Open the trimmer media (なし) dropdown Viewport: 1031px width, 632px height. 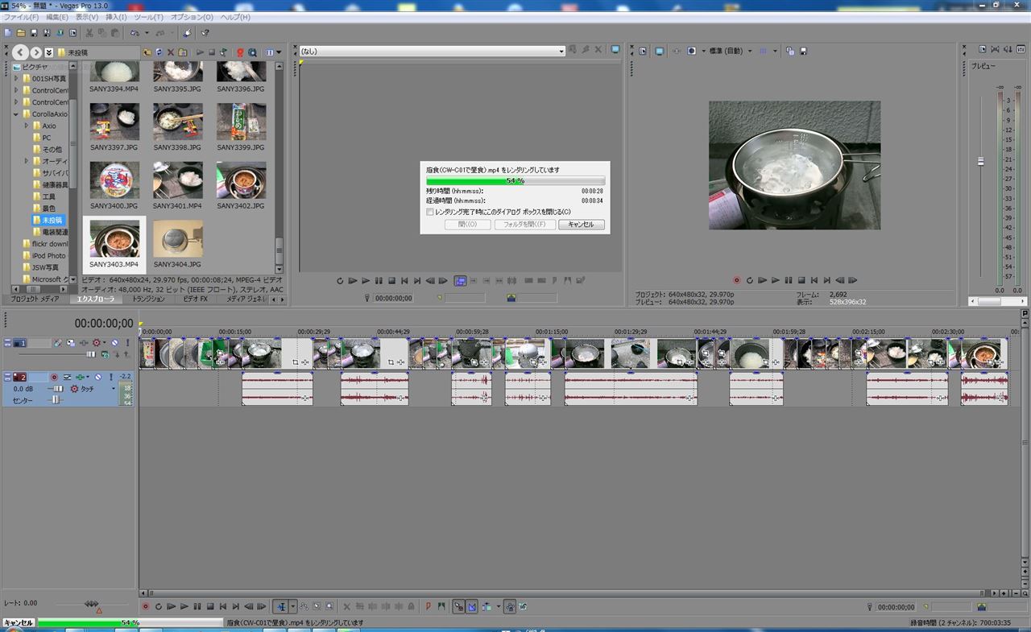pyautogui.click(x=561, y=52)
